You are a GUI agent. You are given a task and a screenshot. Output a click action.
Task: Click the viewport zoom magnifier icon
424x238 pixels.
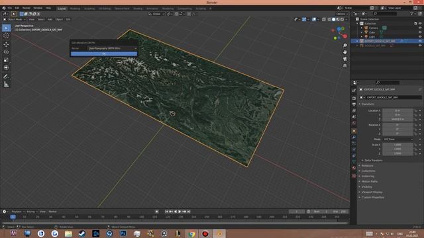pos(344,46)
